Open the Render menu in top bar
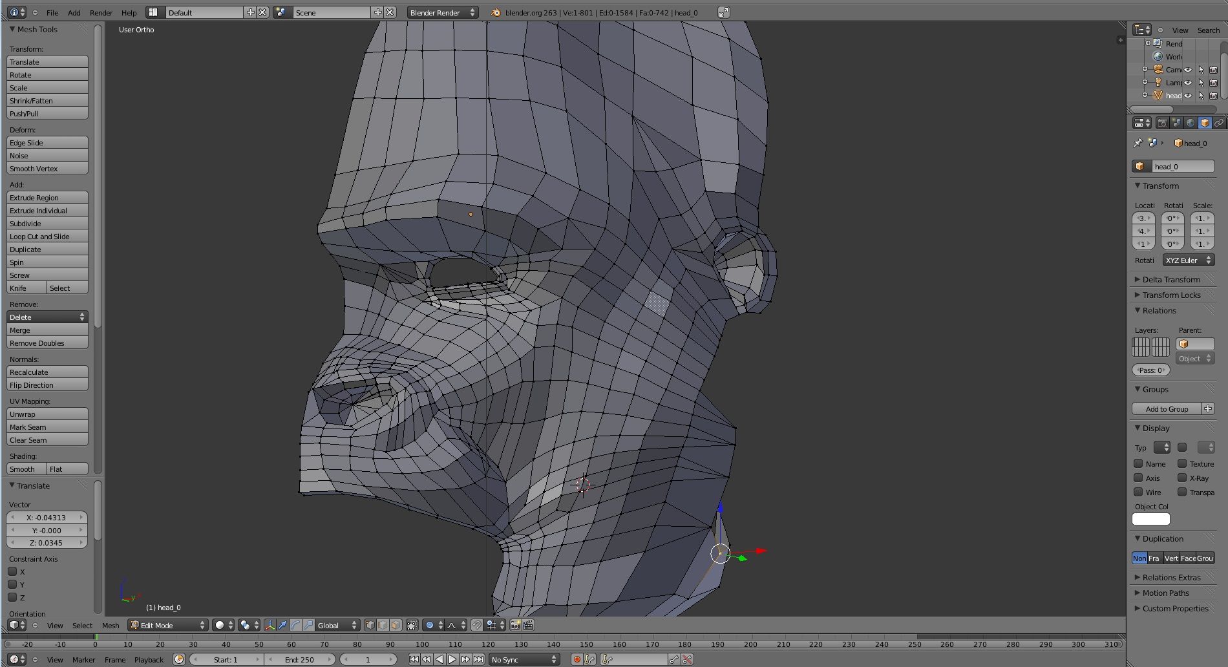 click(101, 12)
